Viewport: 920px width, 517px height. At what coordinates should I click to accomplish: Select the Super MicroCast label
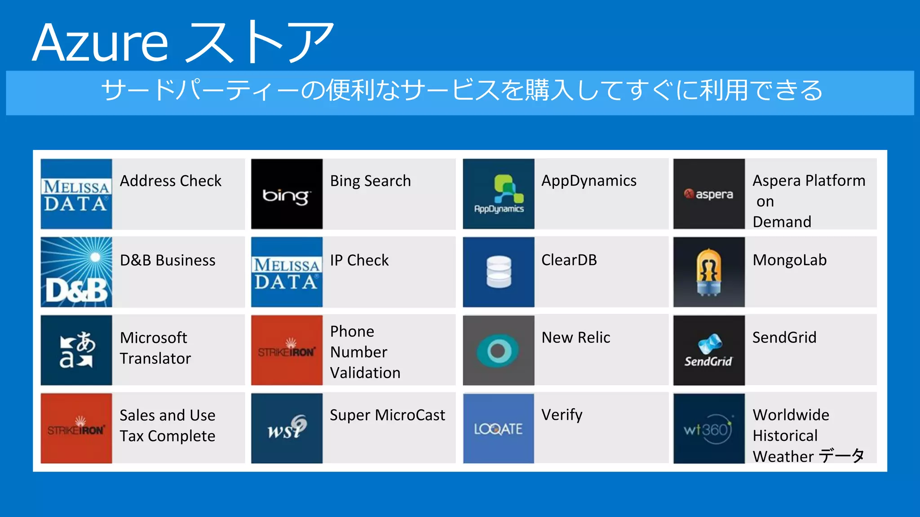coord(388,415)
